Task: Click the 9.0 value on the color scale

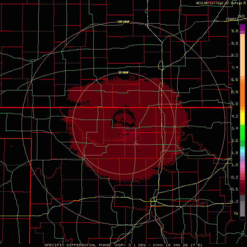Action: 235,43
